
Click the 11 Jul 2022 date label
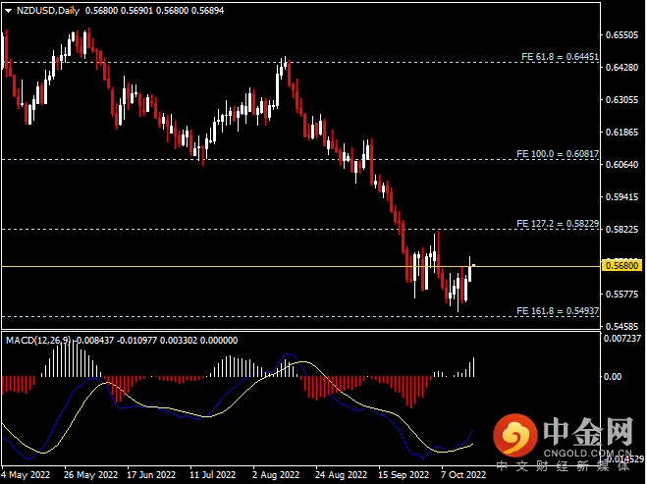coord(212,475)
